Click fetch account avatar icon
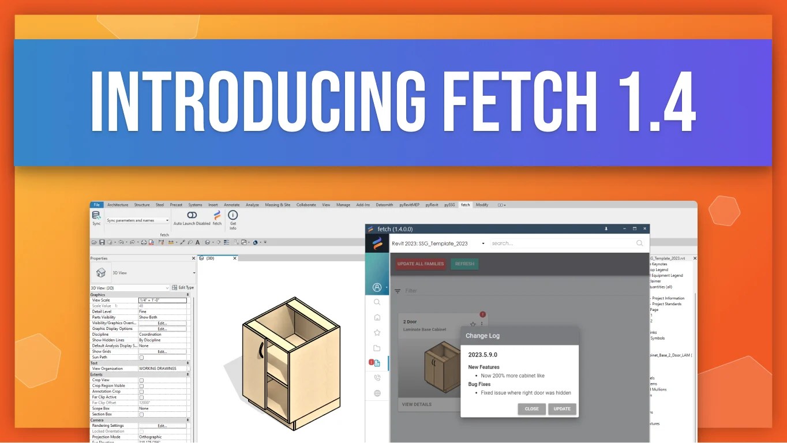The width and height of the screenshot is (787, 443). pyautogui.click(x=377, y=287)
